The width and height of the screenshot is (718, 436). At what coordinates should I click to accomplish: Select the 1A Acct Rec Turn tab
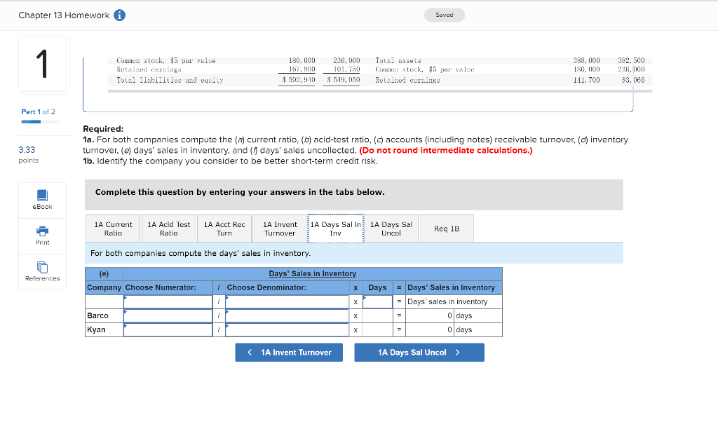coord(224,228)
